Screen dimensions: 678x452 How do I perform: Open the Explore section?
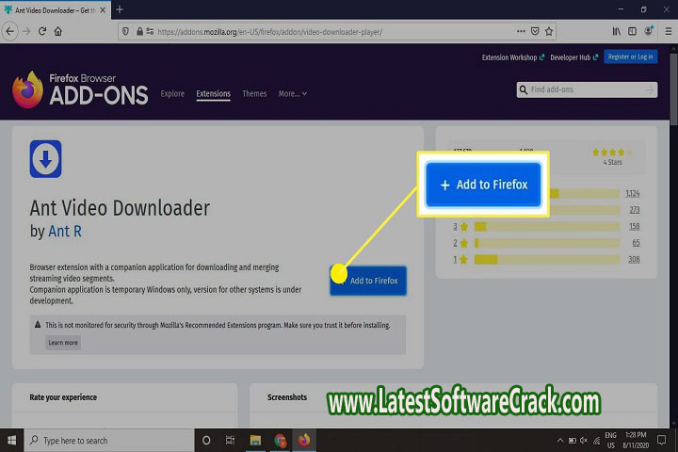(172, 94)
